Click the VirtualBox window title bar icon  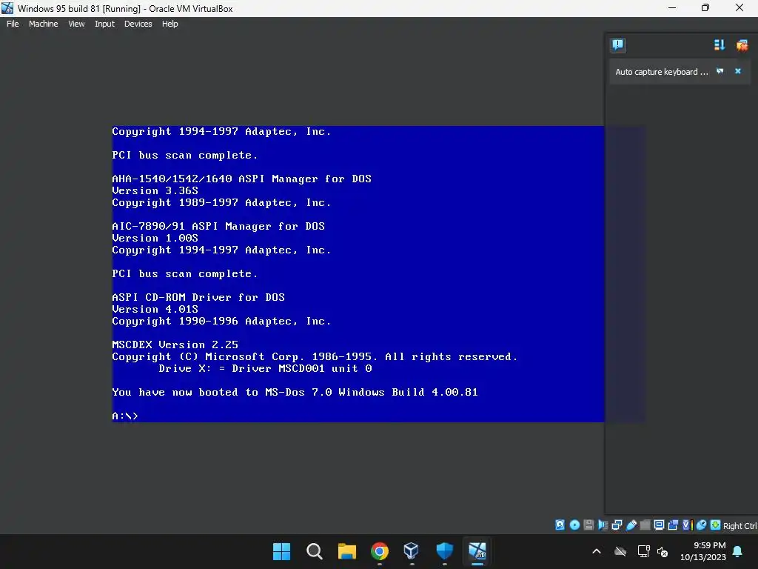[7, 7]
